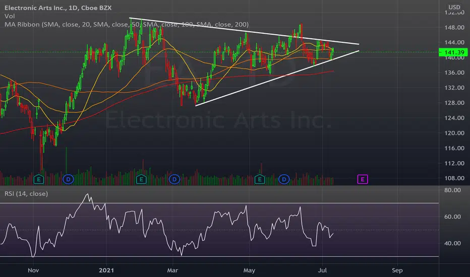Click the 116.00 price axis label
470x277 pixels.
(x=454, y=148)
